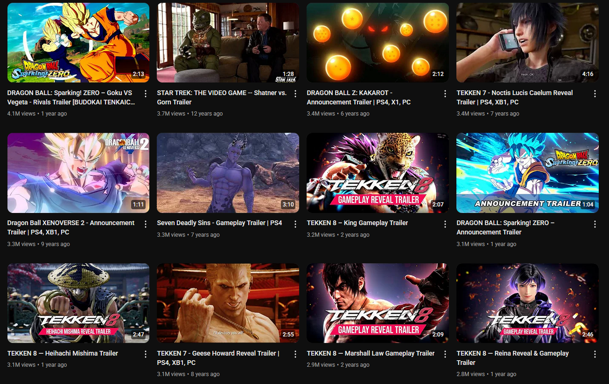Open options for Sparking! ZERO Announcement Trailer
609x384 pixels.
[x=595, y=224]
